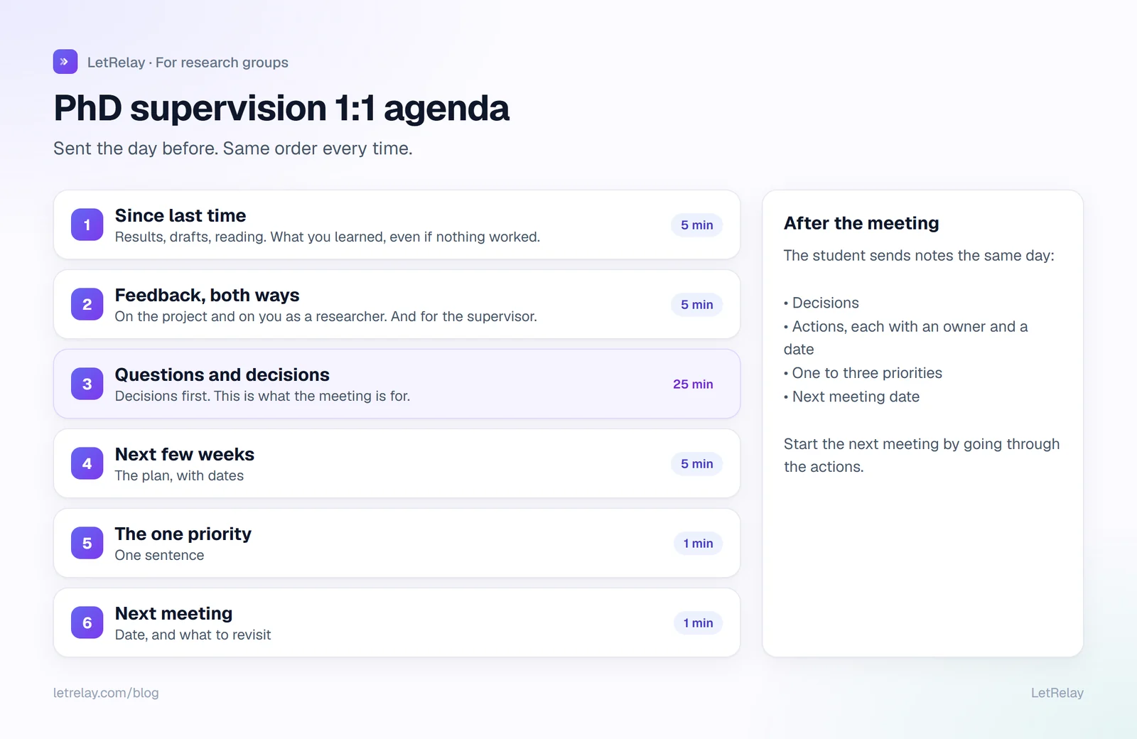Screen dimensions: 1137x739
Task: Select the number 5 step badge
Action: coord(87,543)
